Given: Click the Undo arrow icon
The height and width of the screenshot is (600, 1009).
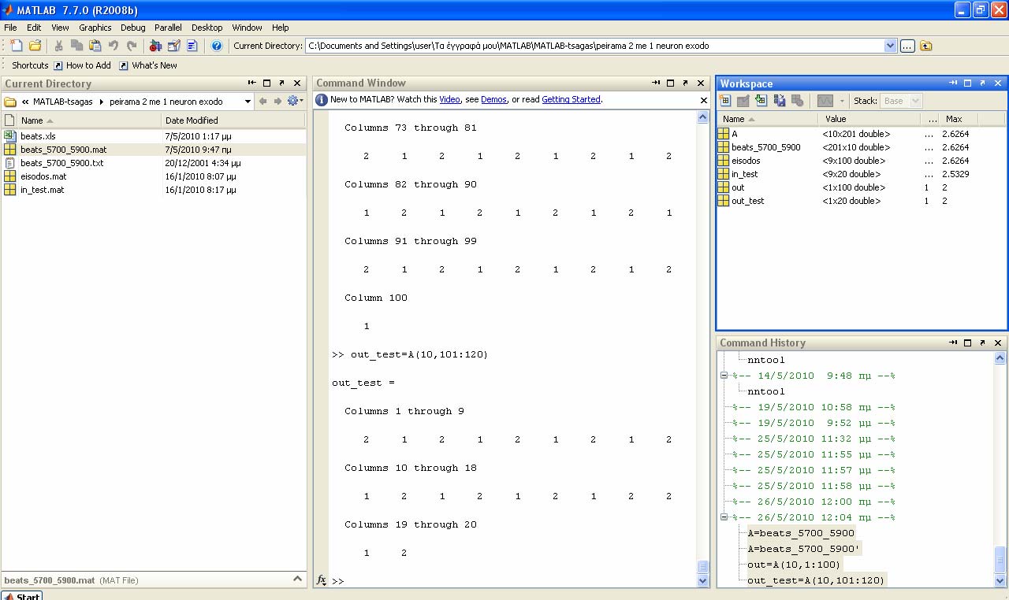Looking at the screenshot, I should point(114,46).
